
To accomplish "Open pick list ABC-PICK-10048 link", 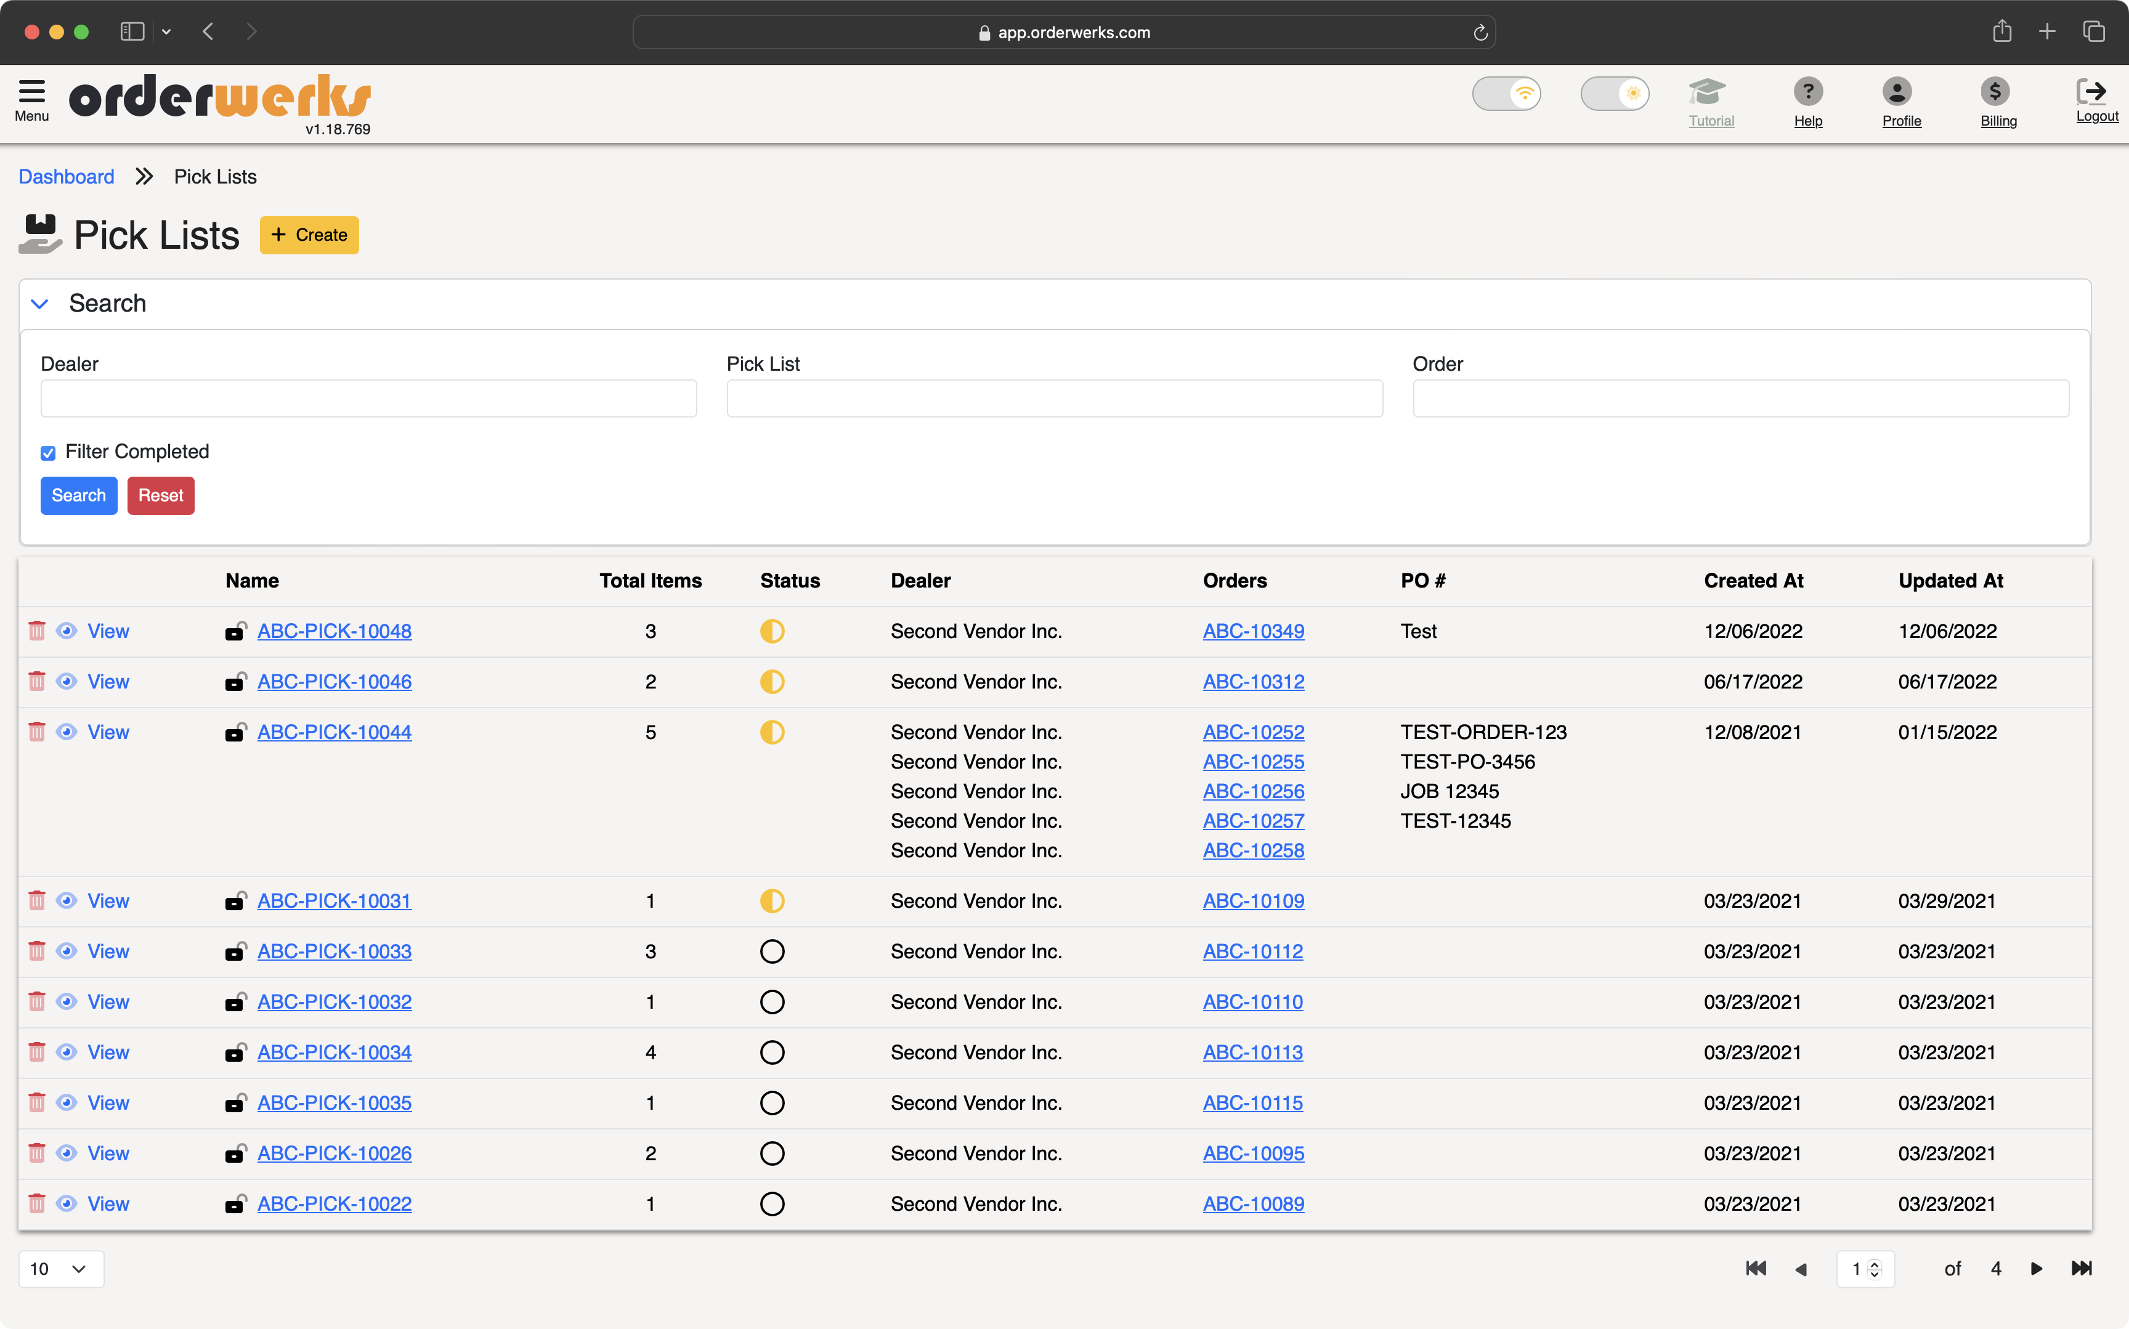I will (334, 631).
